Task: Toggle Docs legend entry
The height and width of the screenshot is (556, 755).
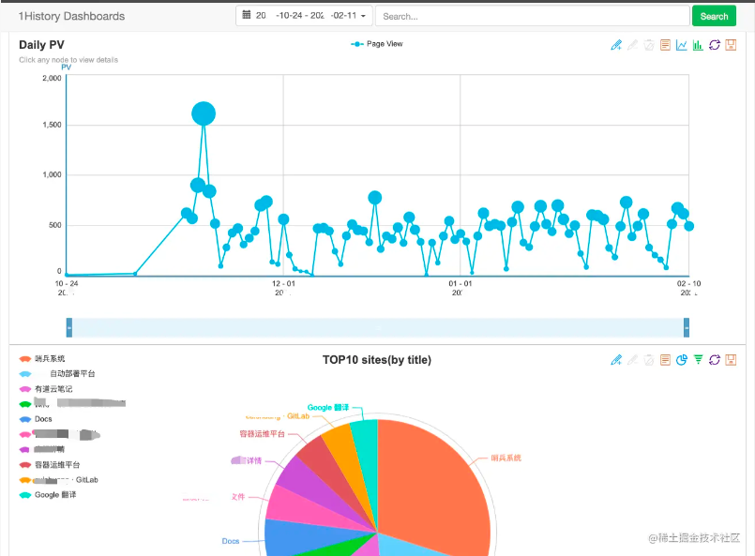Action: coord(36,419)
